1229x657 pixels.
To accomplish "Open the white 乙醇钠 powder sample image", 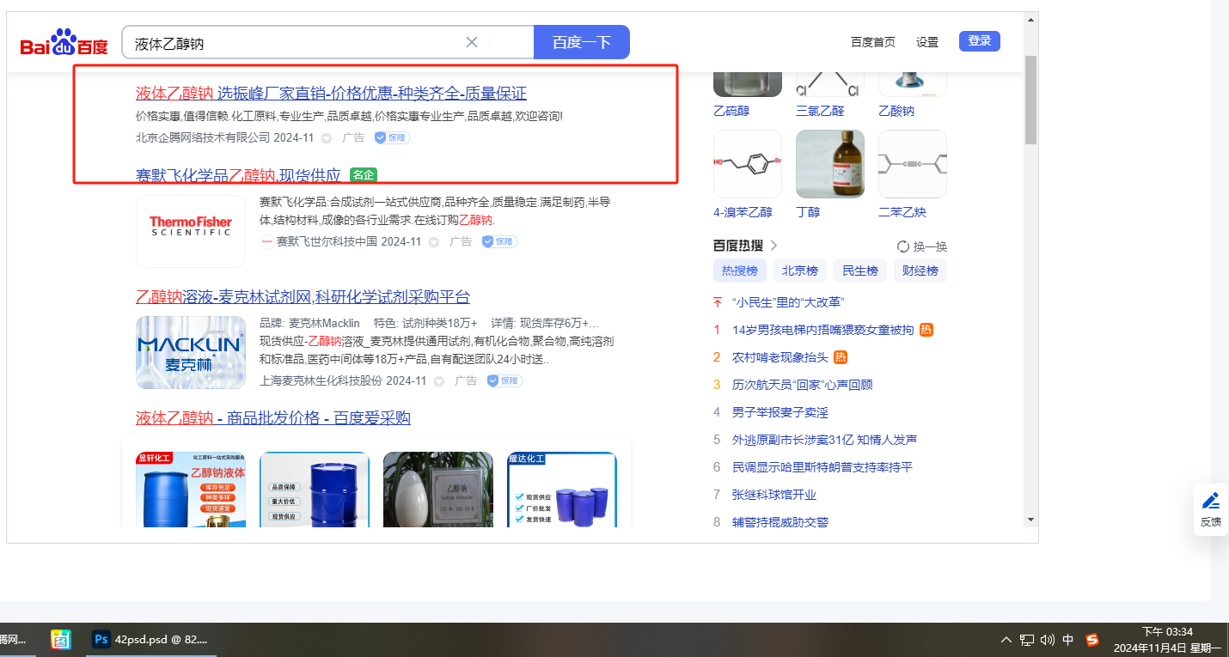I will pyautogui.click(x=438, y=490).
